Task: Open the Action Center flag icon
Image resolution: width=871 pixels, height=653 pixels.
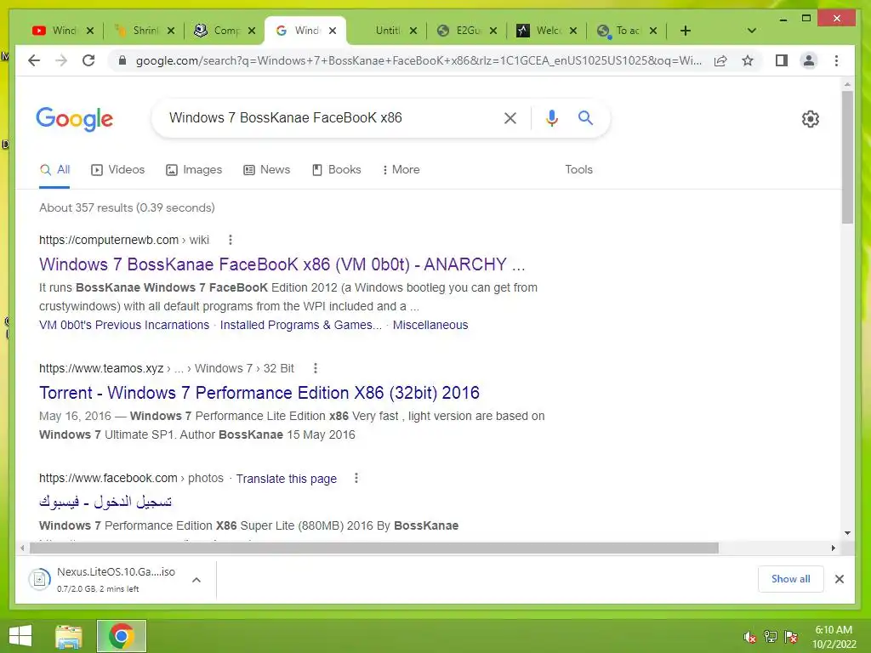Action: coord(791,637)
